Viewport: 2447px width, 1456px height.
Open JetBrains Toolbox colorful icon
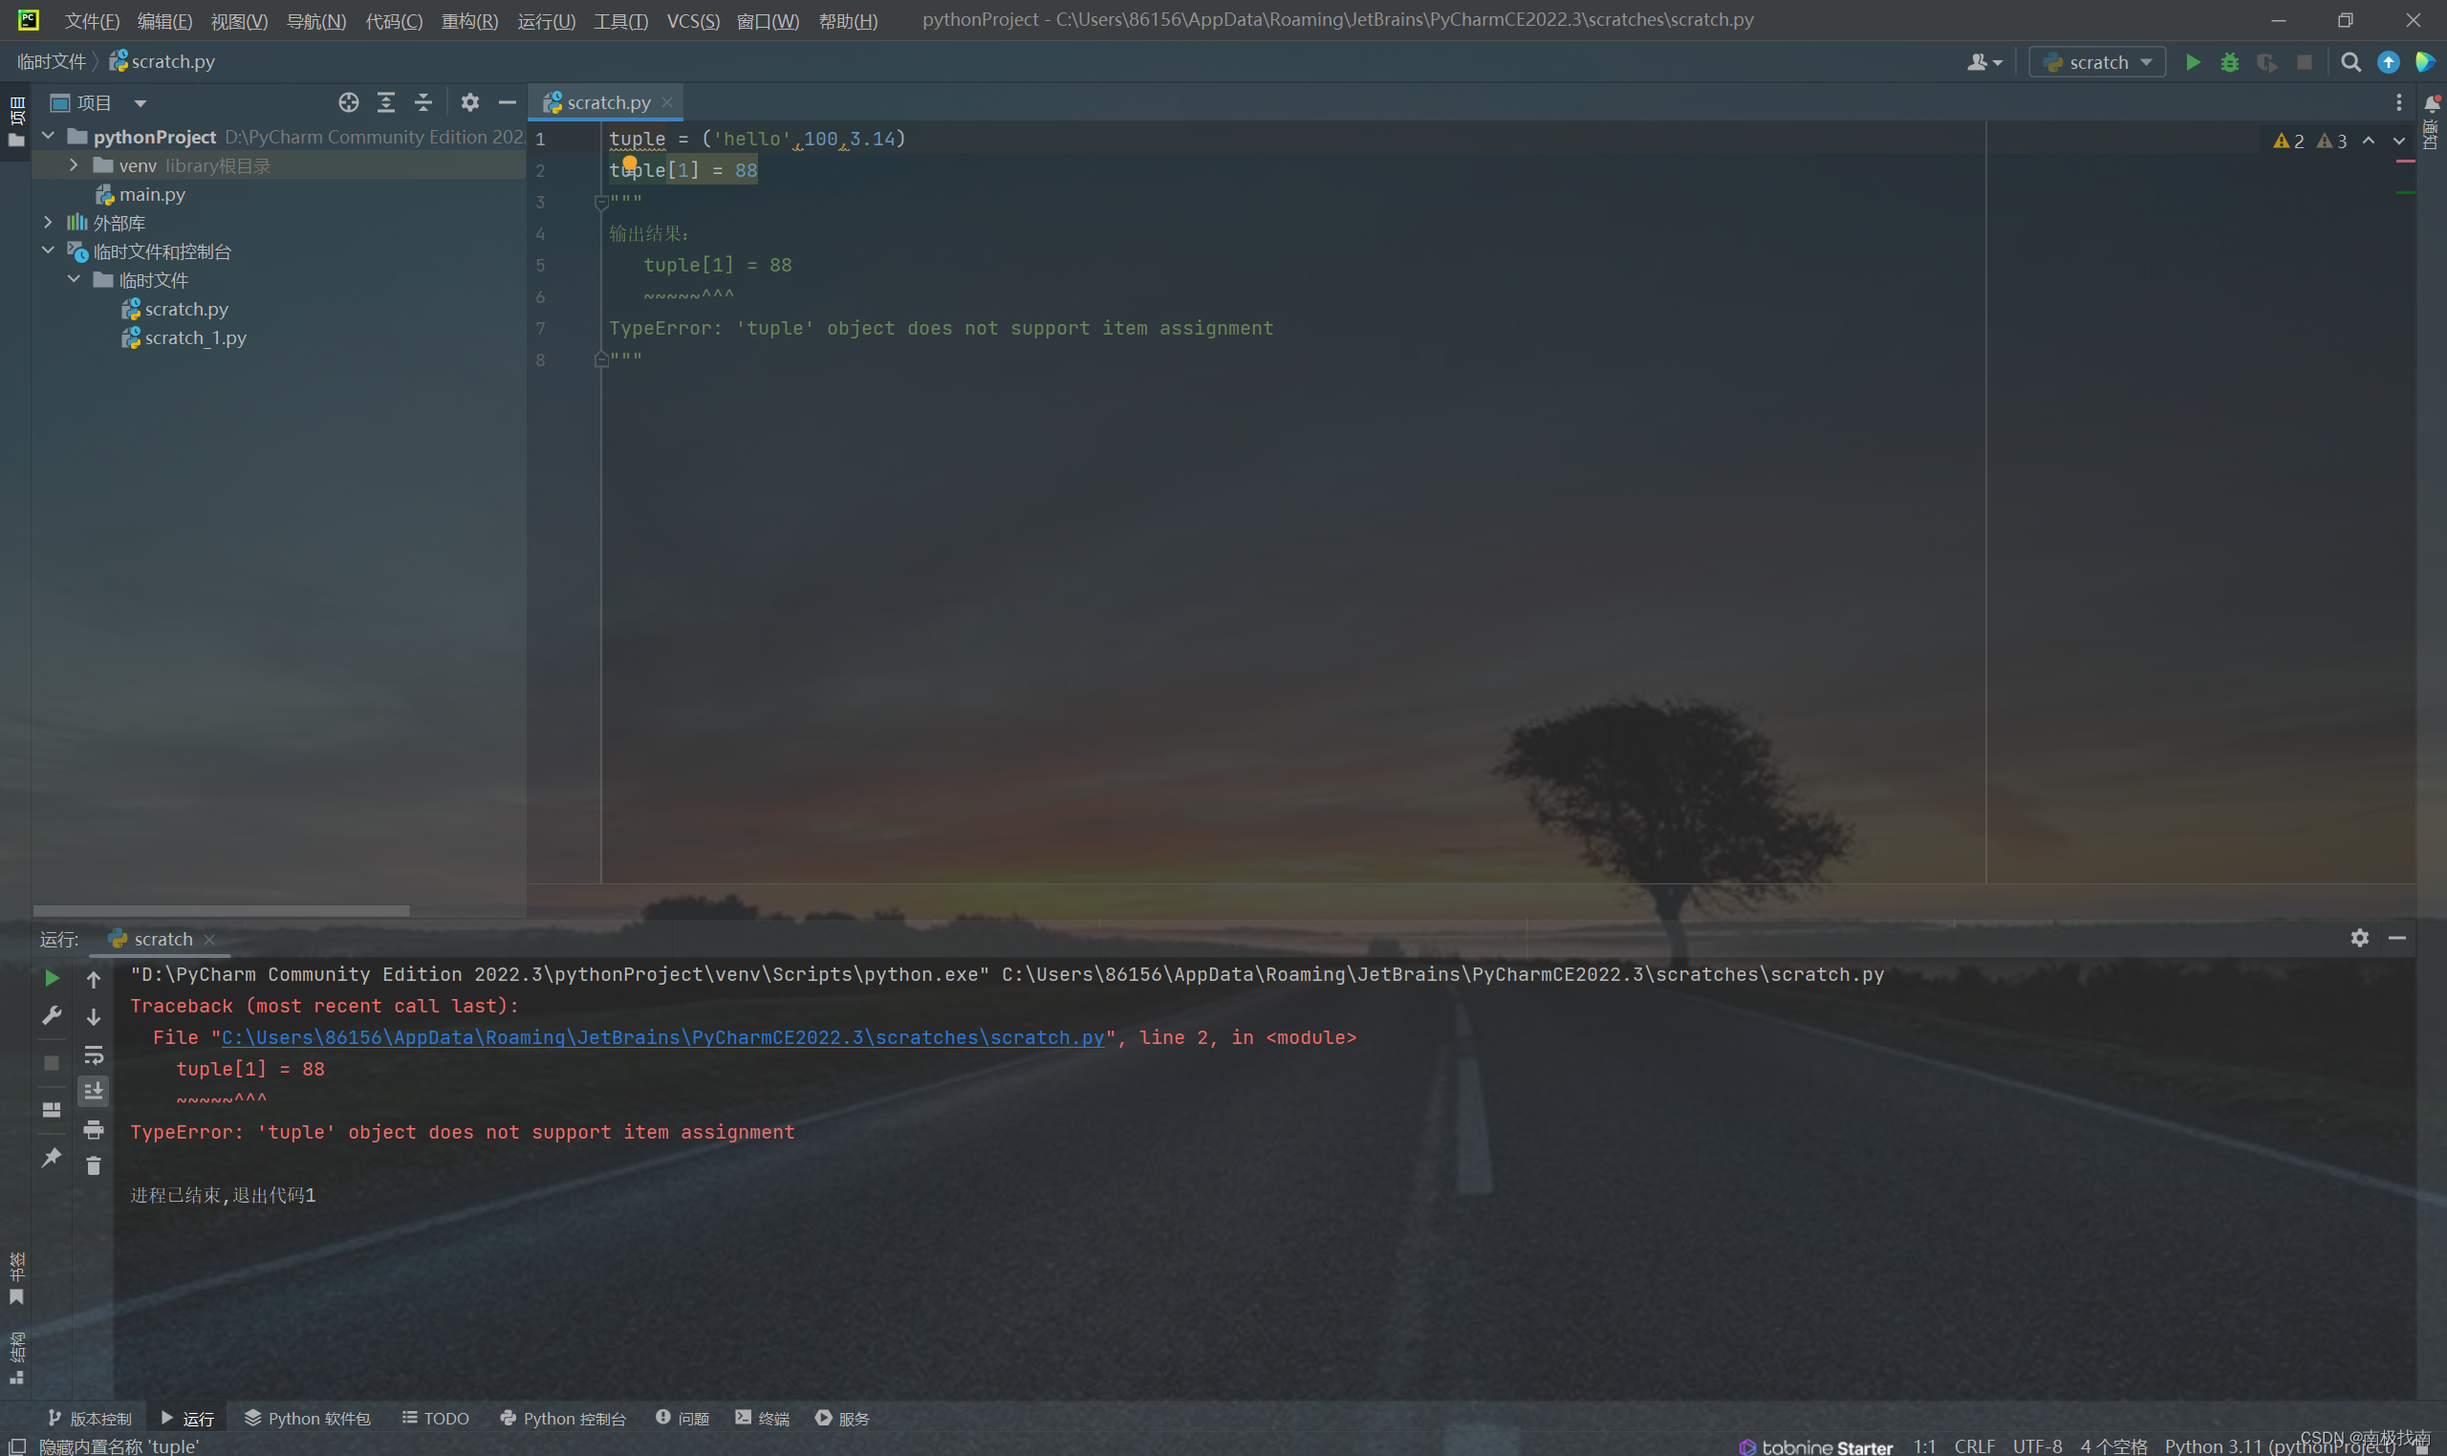pos(2424,63)
